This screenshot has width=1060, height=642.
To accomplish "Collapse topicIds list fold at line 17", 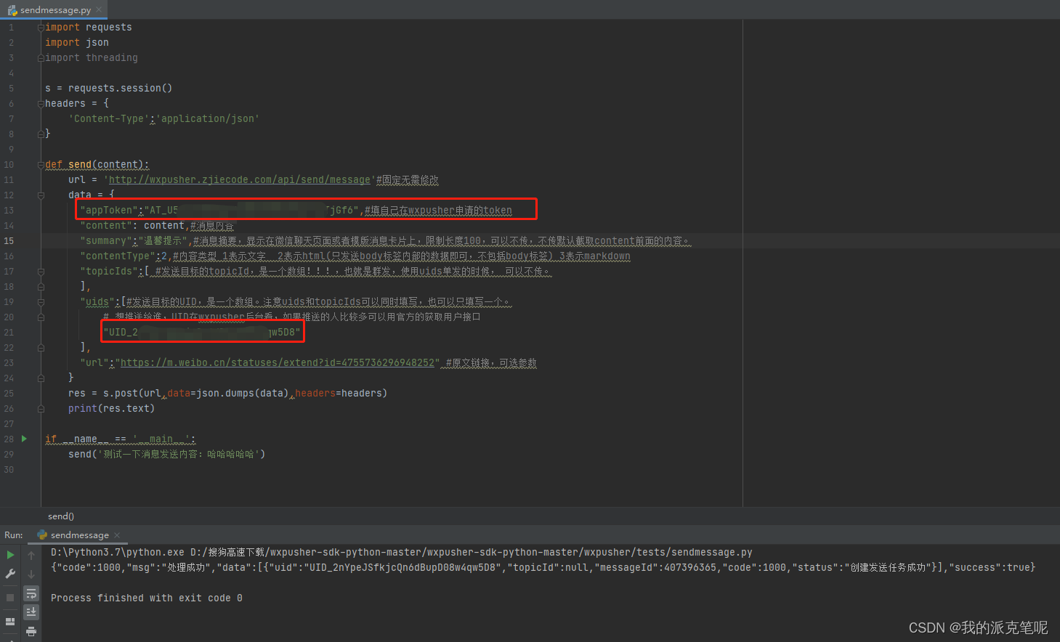I will click(x=41, y=272).
